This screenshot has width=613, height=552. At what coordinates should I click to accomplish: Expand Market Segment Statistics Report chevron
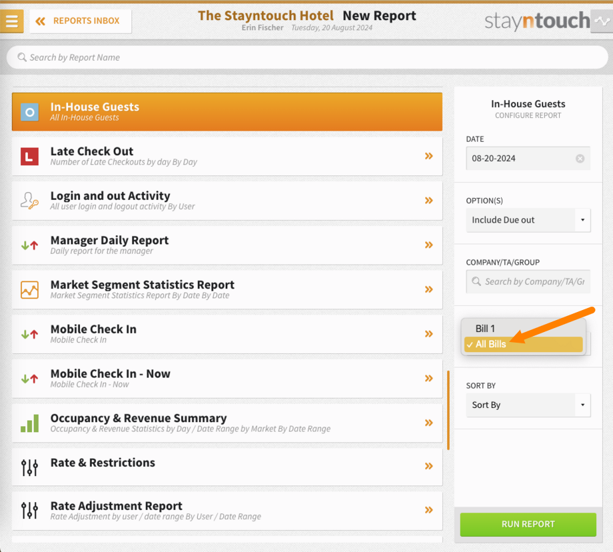(x=429, y=289)
